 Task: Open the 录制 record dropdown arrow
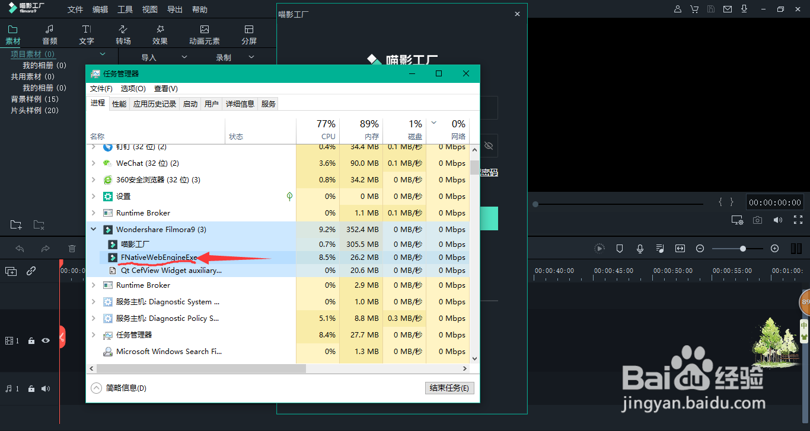(x=251, y=57)
